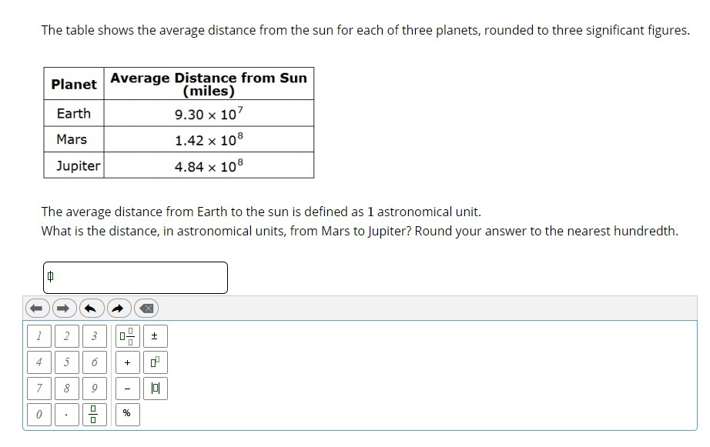710x447 pixels.
Task: Click the minus sign key
Action: 128,389
